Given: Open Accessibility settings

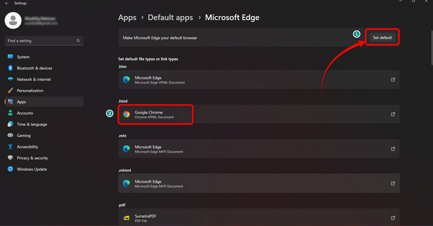Looking at the screenshot, I should pyautogui.click(x=44, y=147).
